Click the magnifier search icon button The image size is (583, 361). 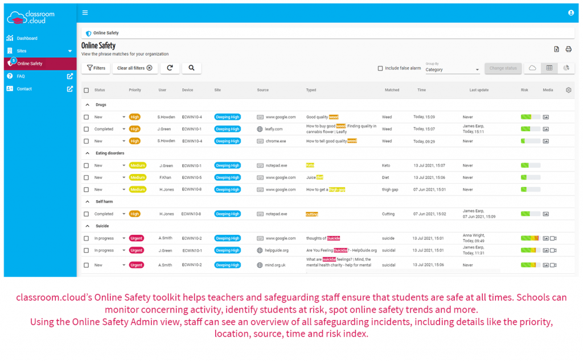click(x=191, y=68)
